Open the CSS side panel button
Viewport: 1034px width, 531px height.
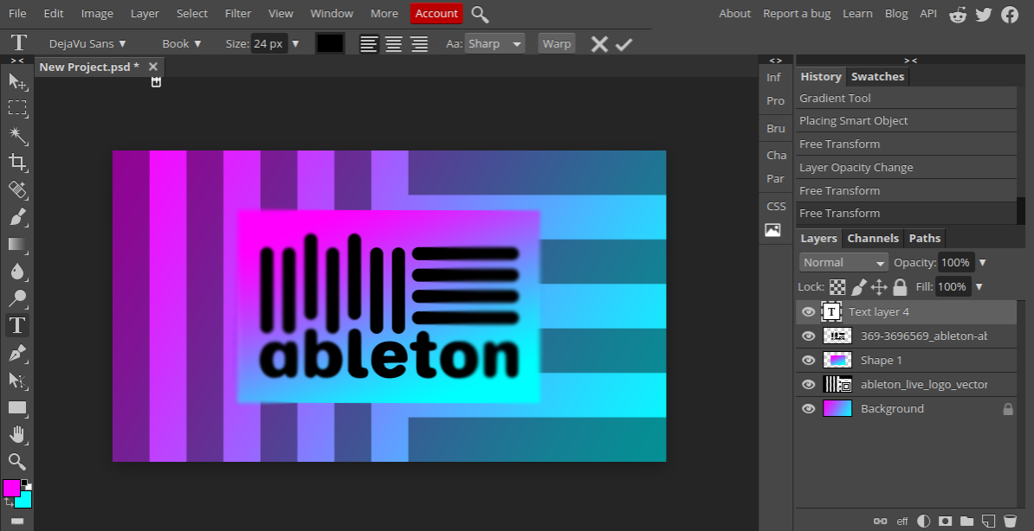(776, 206)
